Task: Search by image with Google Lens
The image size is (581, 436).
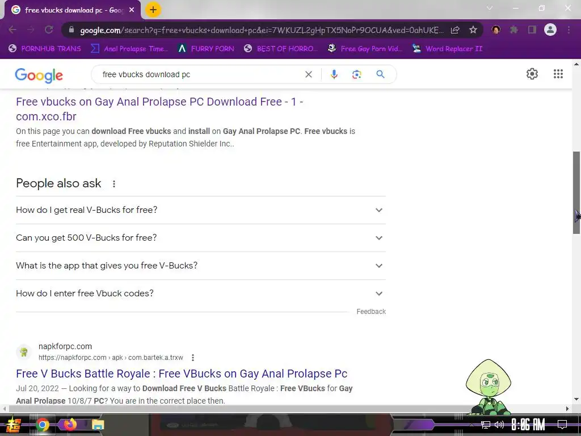Action: 356,74
